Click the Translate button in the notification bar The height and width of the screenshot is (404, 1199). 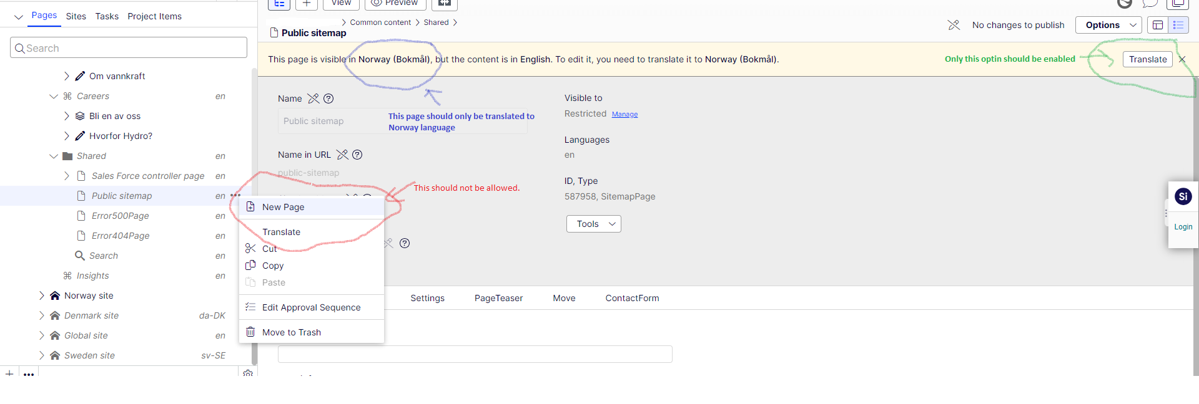(x=1147, y=59)
